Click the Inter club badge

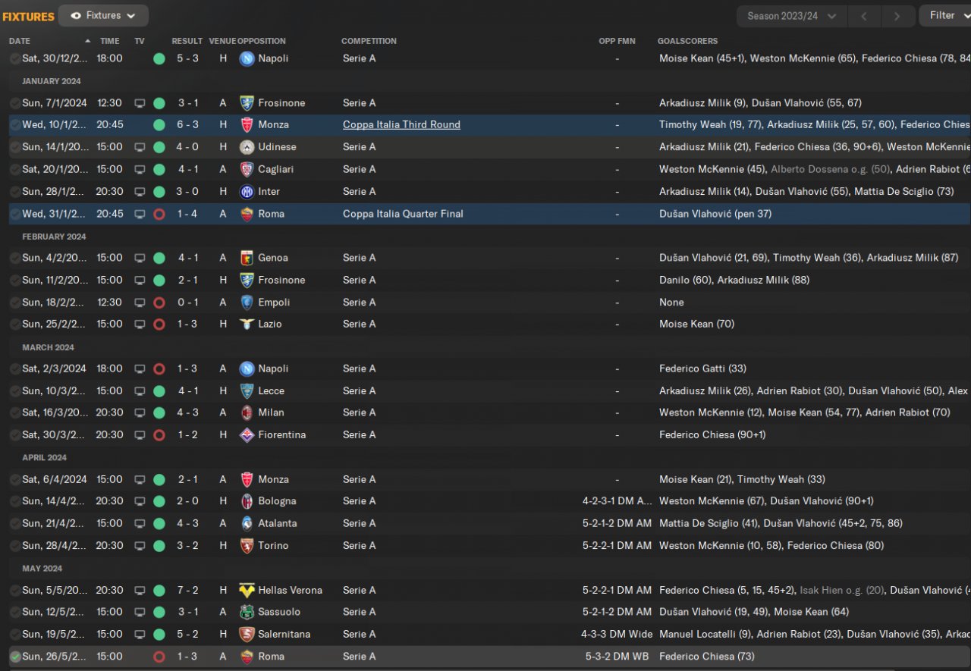(x=247, y=192)
